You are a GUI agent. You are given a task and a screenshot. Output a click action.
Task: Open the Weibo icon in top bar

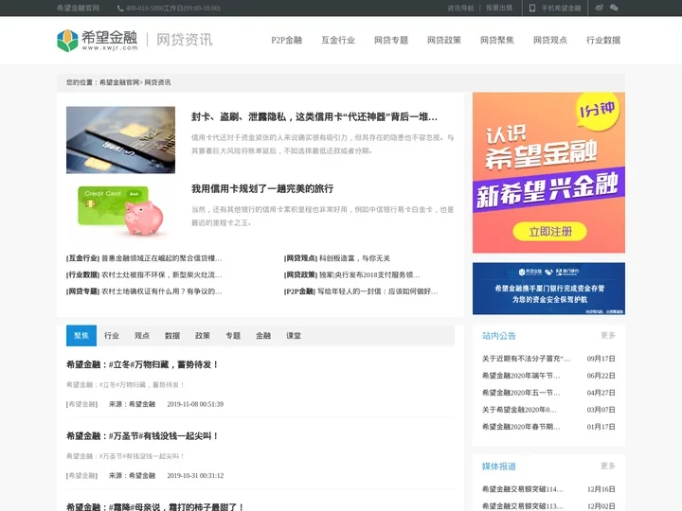[x=599, y=8]
